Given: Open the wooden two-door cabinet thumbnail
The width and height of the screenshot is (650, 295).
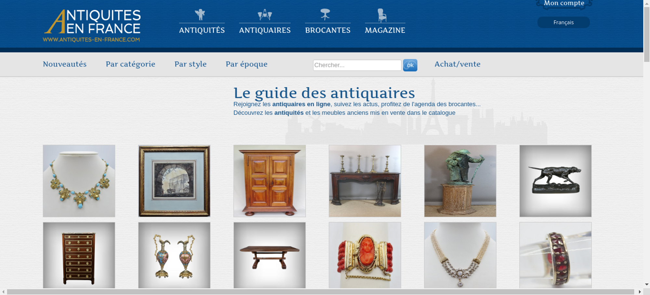Looking at the screenshot, I should coord(269,181).
